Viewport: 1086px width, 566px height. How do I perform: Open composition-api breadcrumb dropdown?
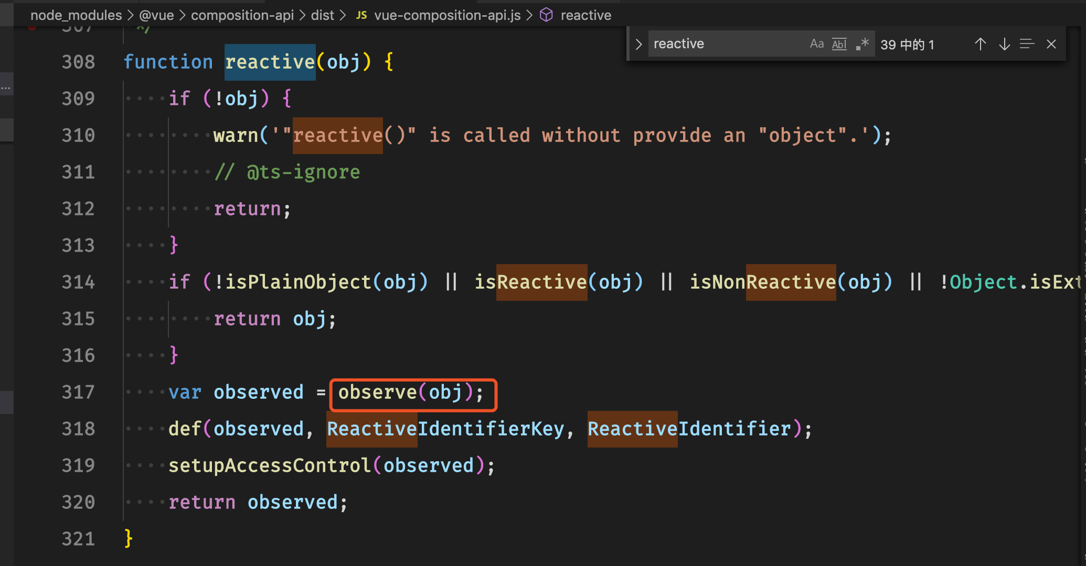242,15
